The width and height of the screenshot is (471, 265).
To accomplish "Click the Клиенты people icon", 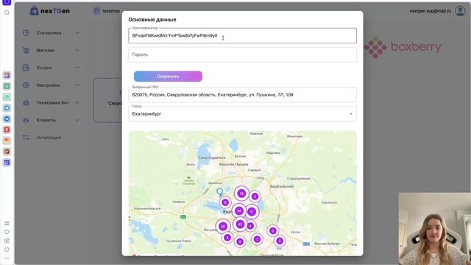I will [26, 120].
